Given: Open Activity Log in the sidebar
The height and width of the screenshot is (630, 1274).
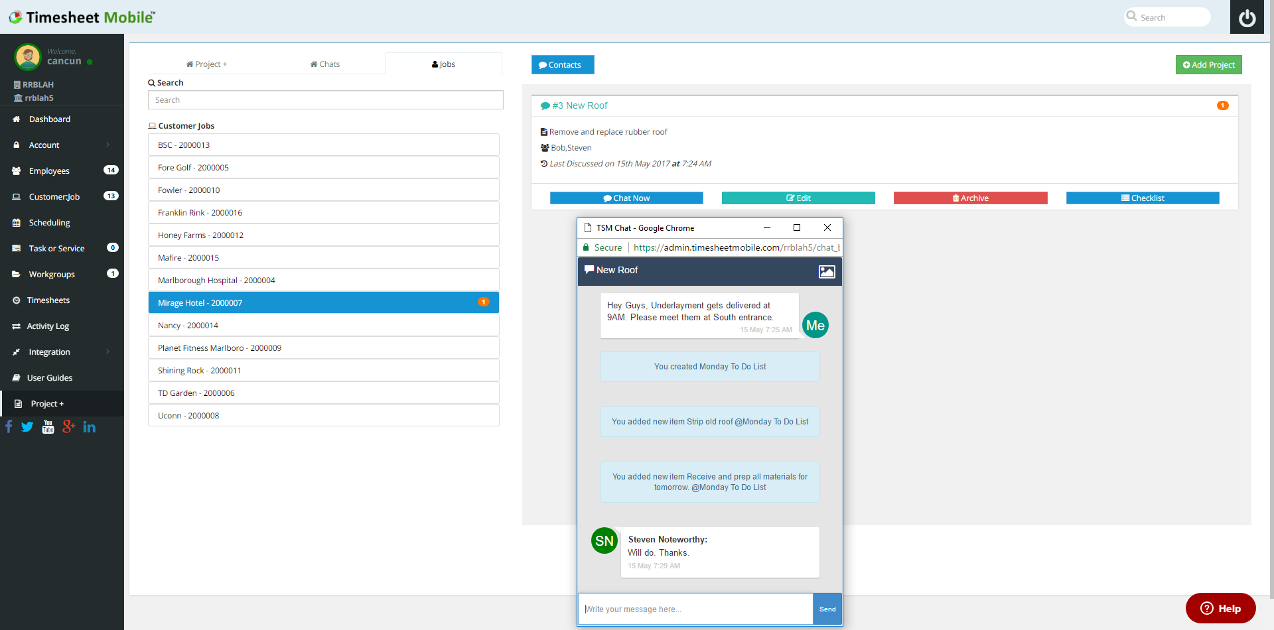Looking at the screenshot, I should 62,326.
